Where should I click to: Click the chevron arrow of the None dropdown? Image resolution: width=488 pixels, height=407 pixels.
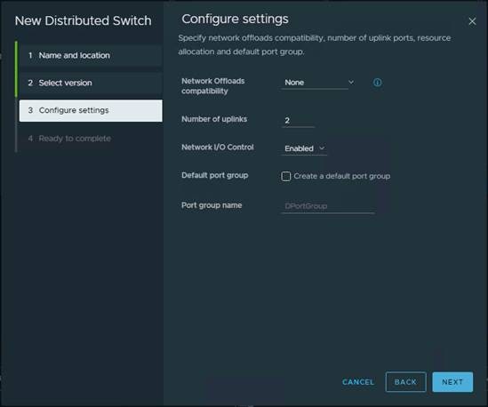pos(351,82)
